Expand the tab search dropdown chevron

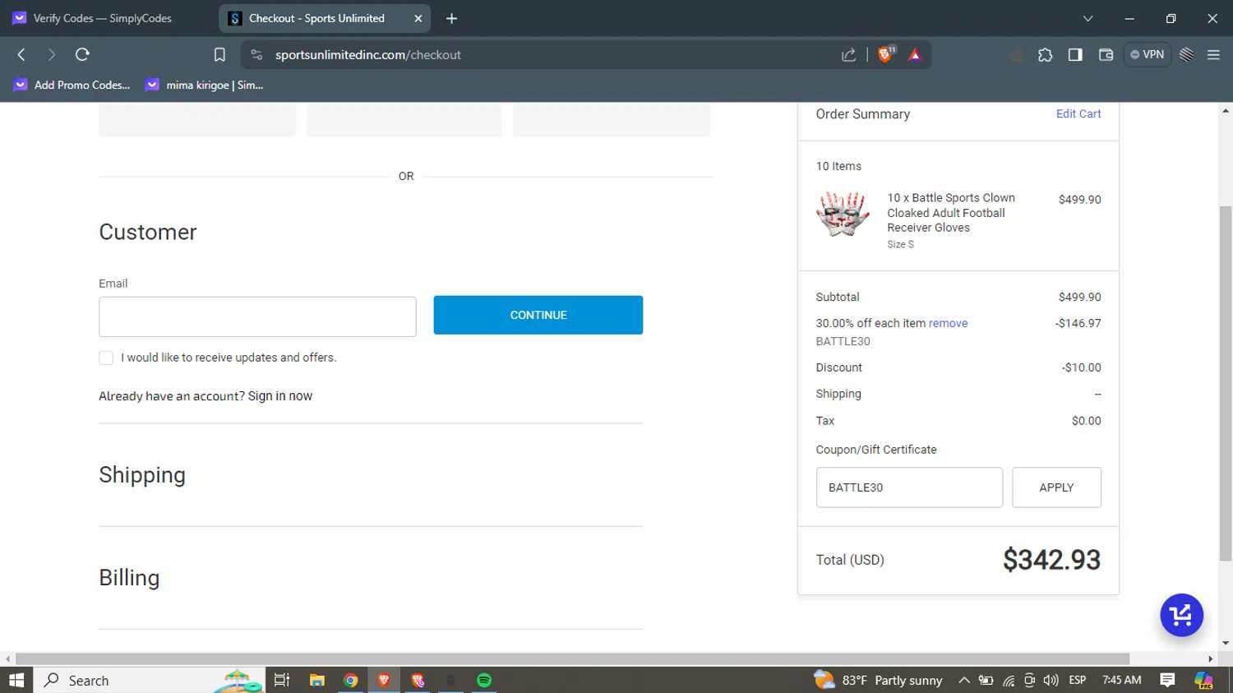pyautogui.click(x=1088, y=18)
